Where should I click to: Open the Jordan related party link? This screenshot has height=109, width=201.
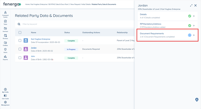pos(34,48)
